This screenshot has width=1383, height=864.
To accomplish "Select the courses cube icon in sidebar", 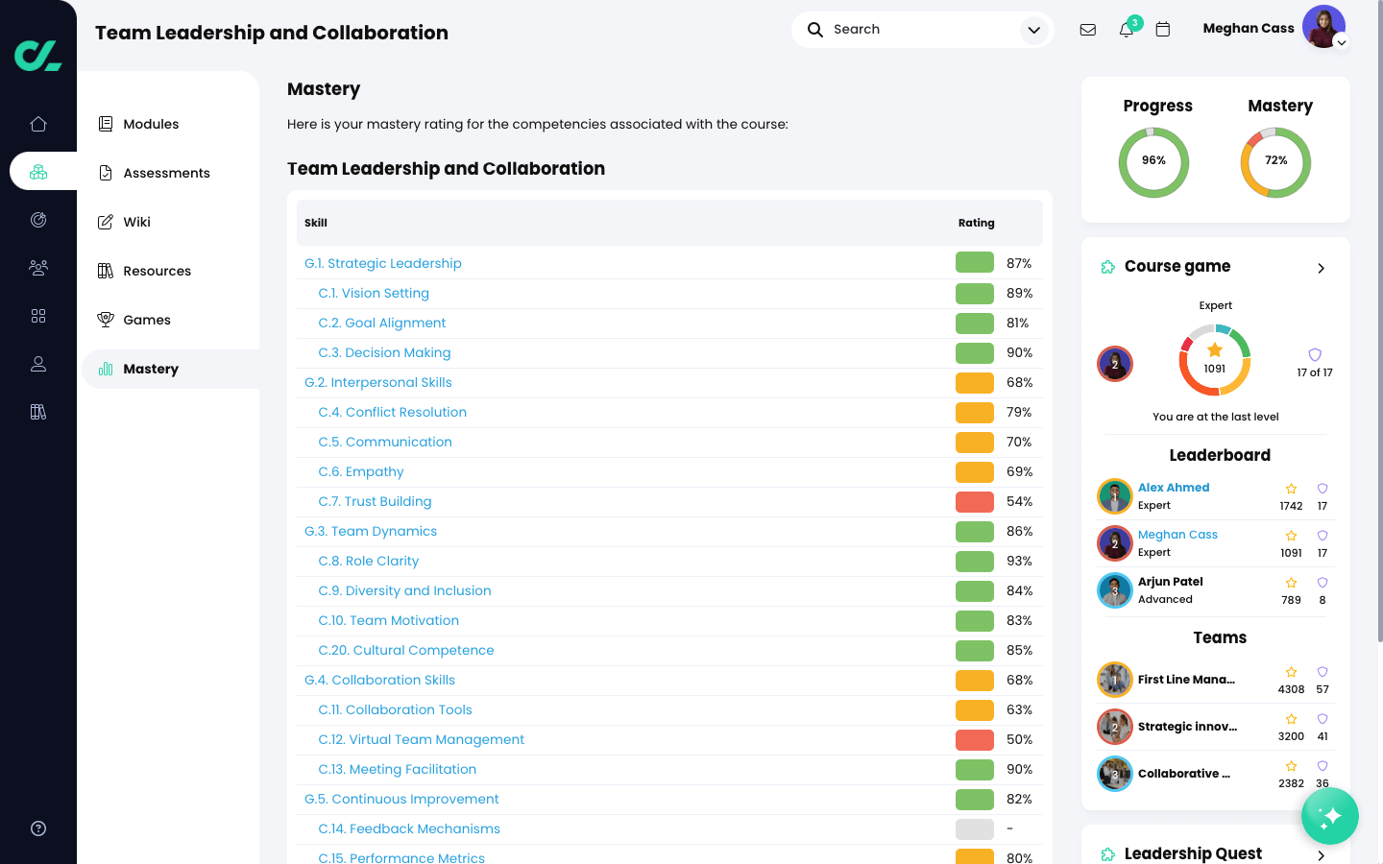I will (38, 171).
